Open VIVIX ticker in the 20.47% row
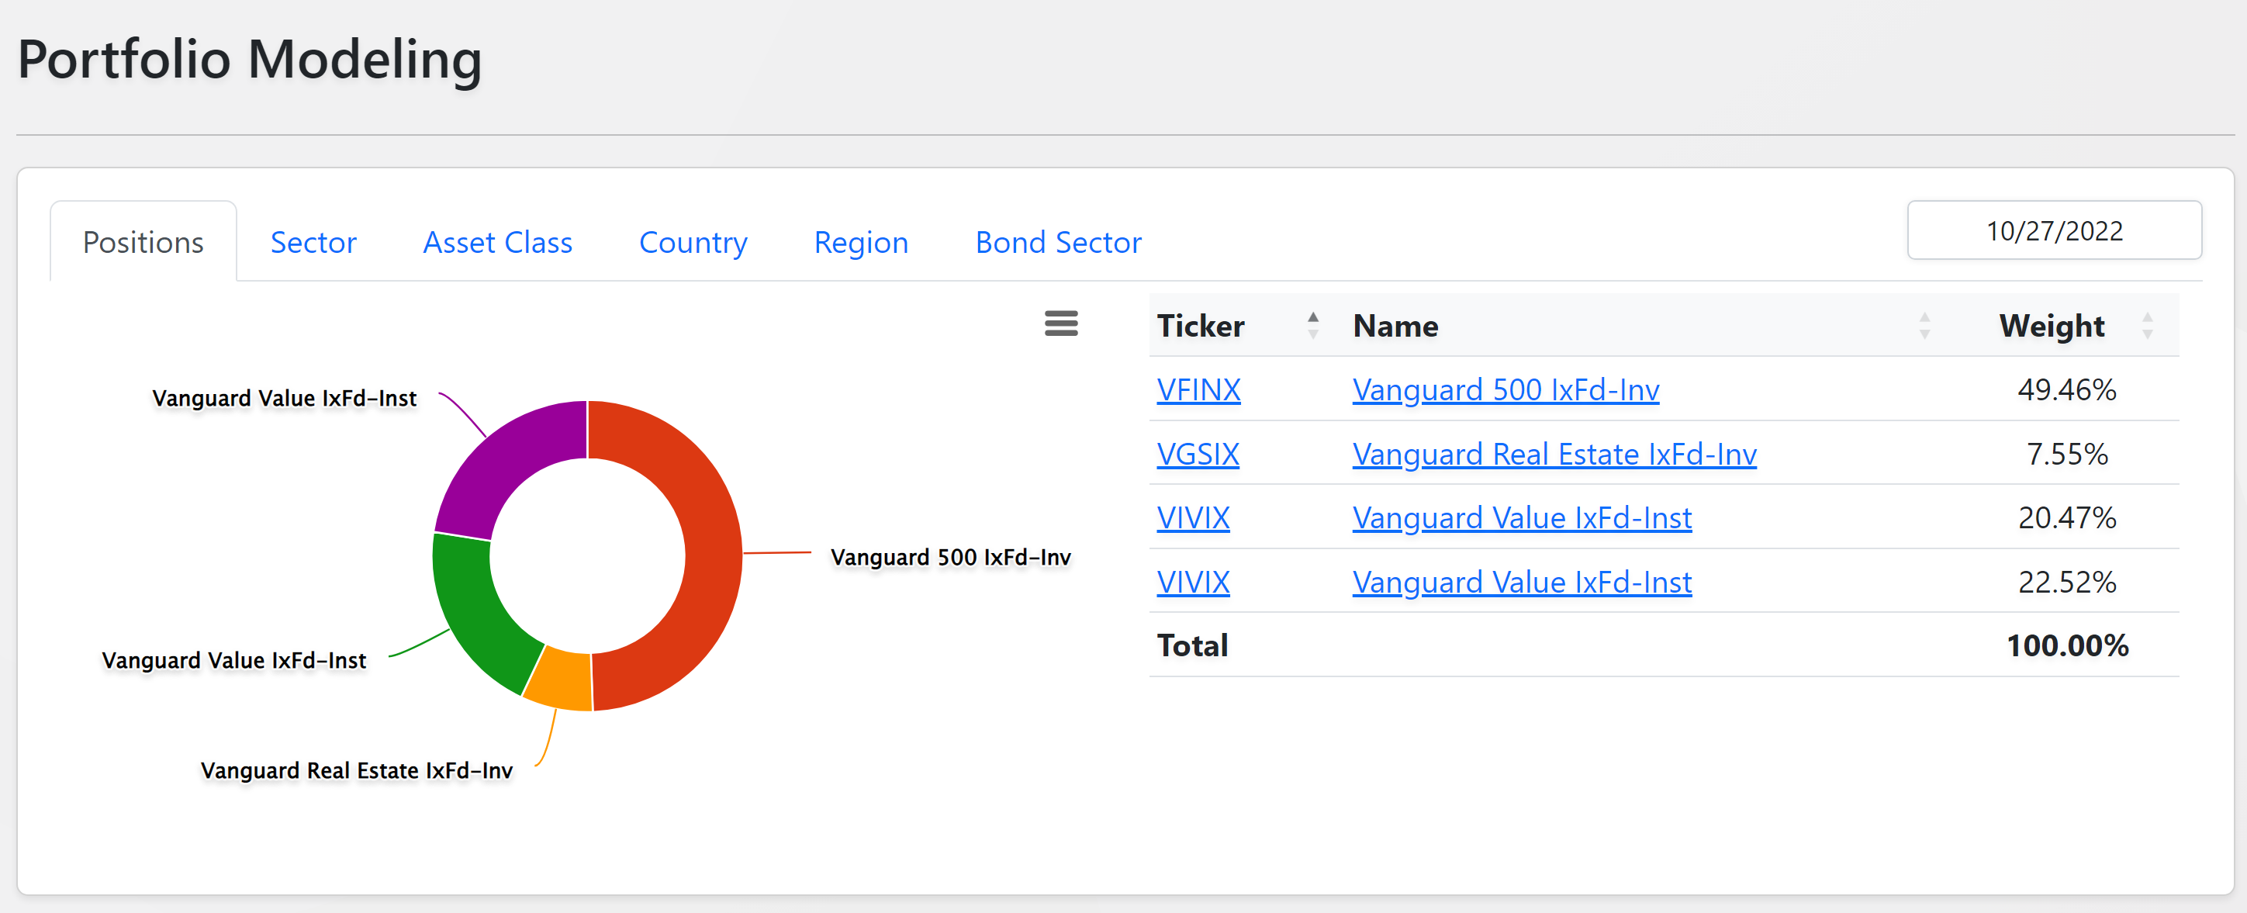The width and height of the screenshot is (2247, 913). pyautogui.click(x=1193, y=518)
